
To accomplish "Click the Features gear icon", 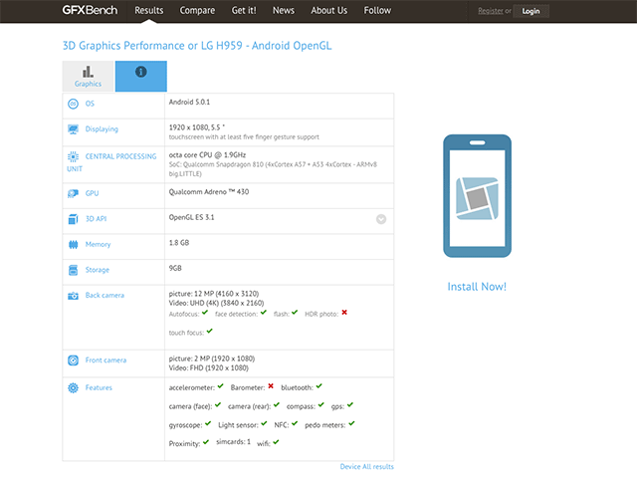I will click(x=73, y=387).
